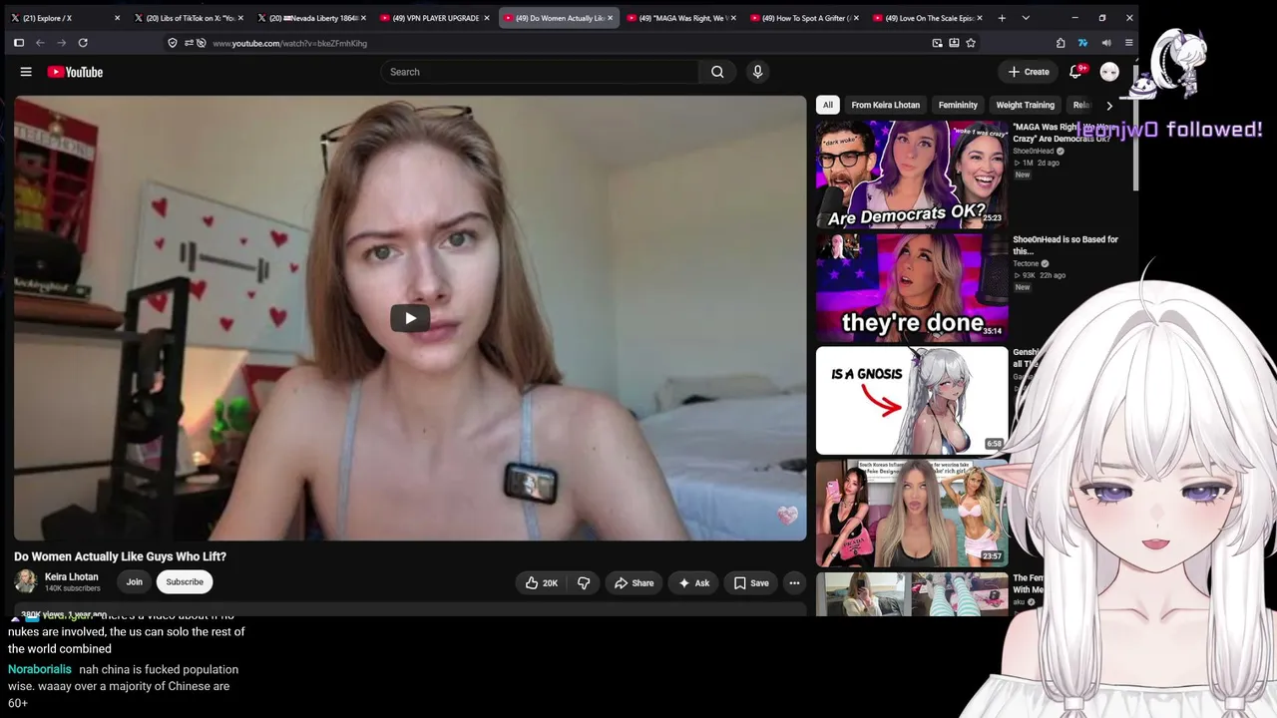The height and width of the screenshot is (718, 1277).
Task: Open the Are Democrats OK? video thumbnail
Action: click(912, 175)
